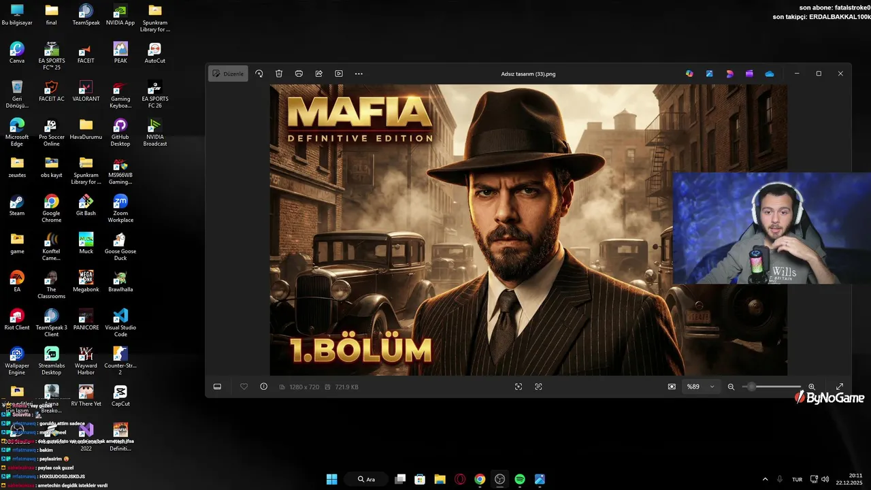
Task: Open Photos app from the taskbar
Action: (x=540, y=479)
